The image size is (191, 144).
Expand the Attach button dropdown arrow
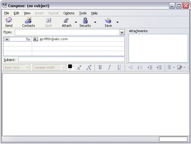coord(76,22)
